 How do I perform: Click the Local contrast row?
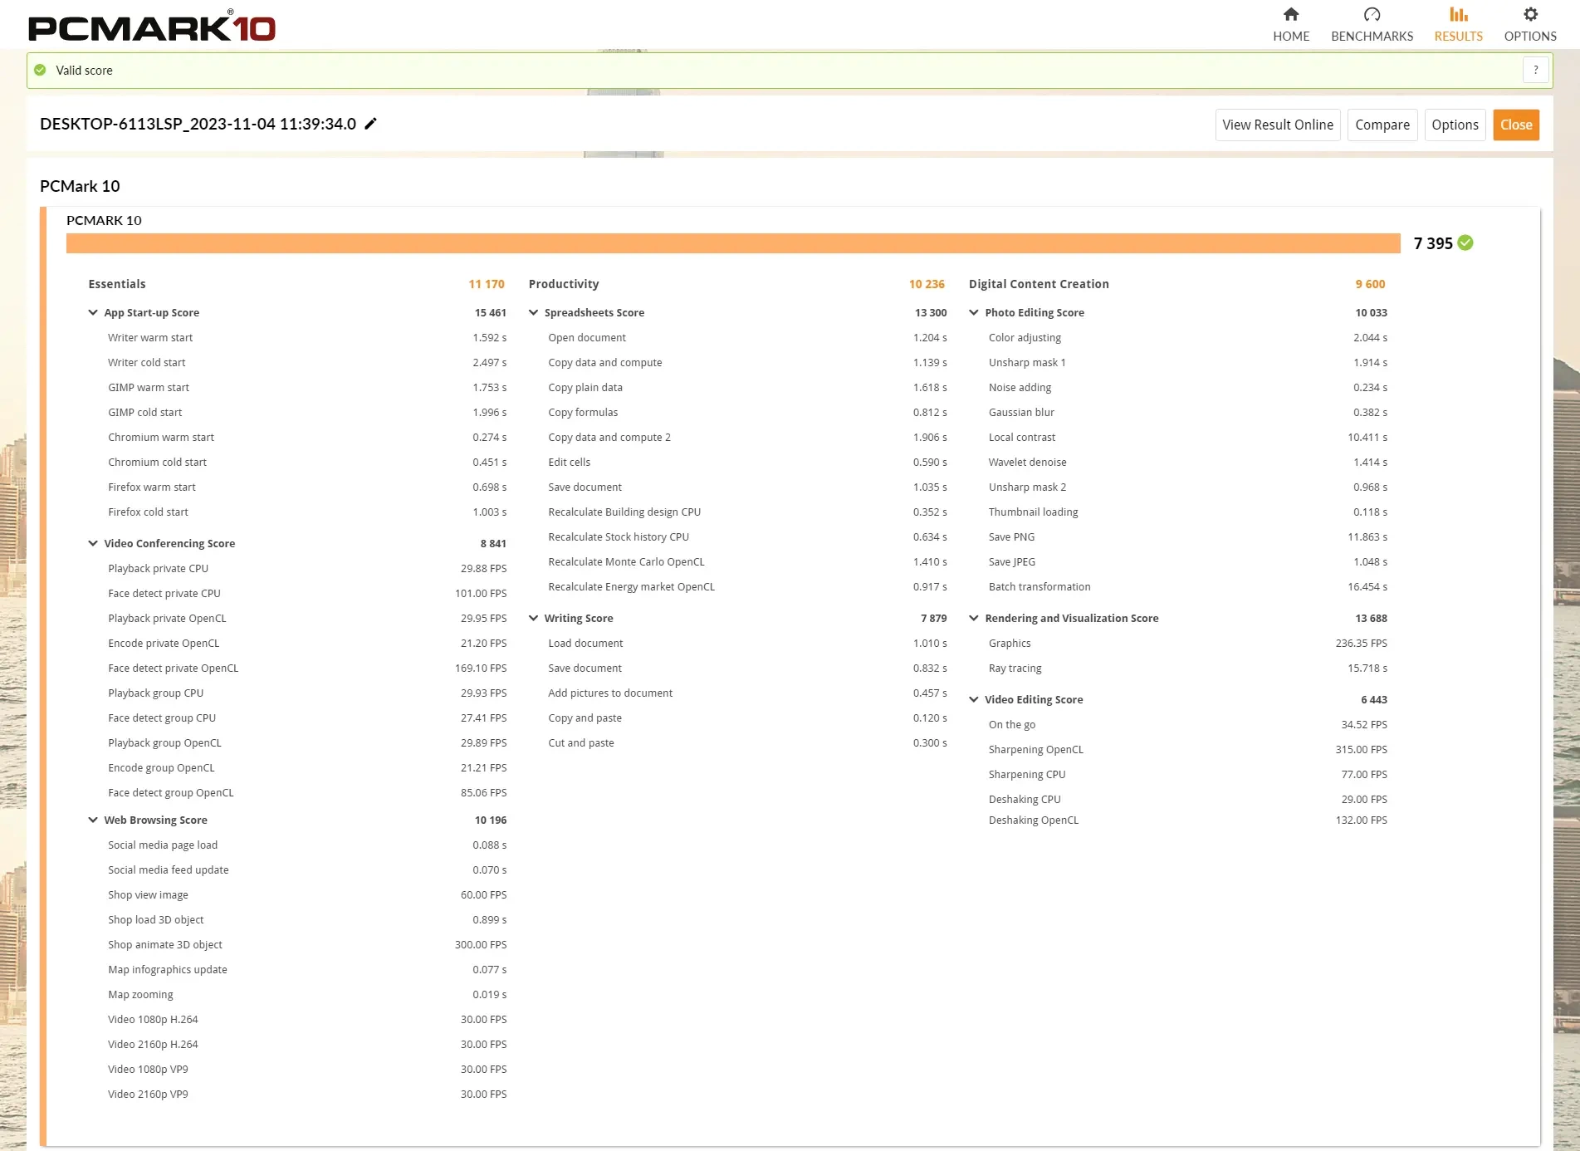1187,438
